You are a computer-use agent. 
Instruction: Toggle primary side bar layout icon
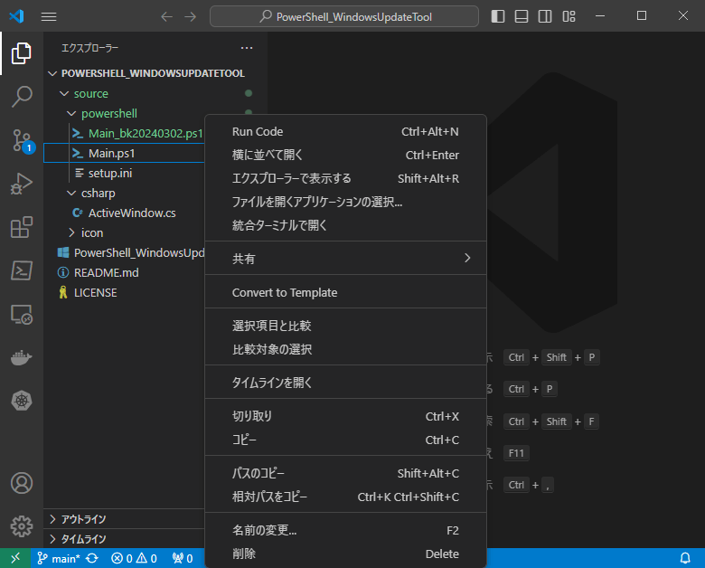498,16
